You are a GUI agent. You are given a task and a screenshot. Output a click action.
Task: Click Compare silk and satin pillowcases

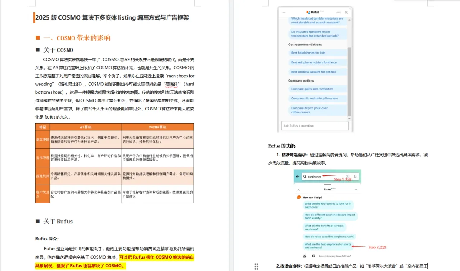point(317,98)
